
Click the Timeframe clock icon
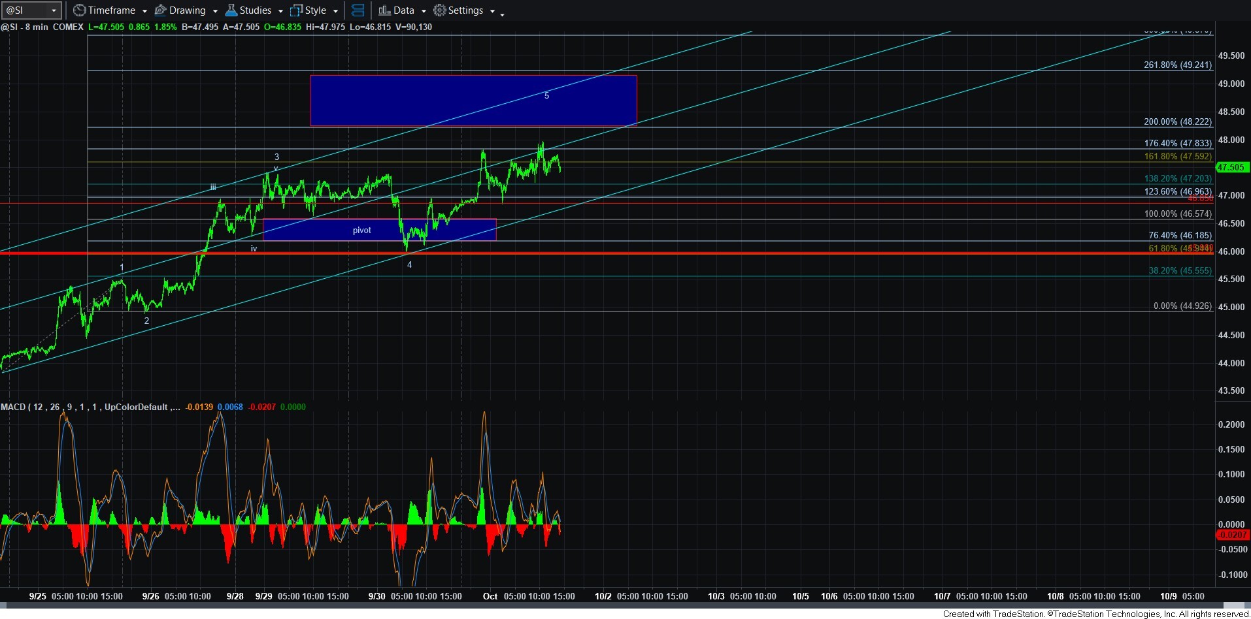(79, 10)
